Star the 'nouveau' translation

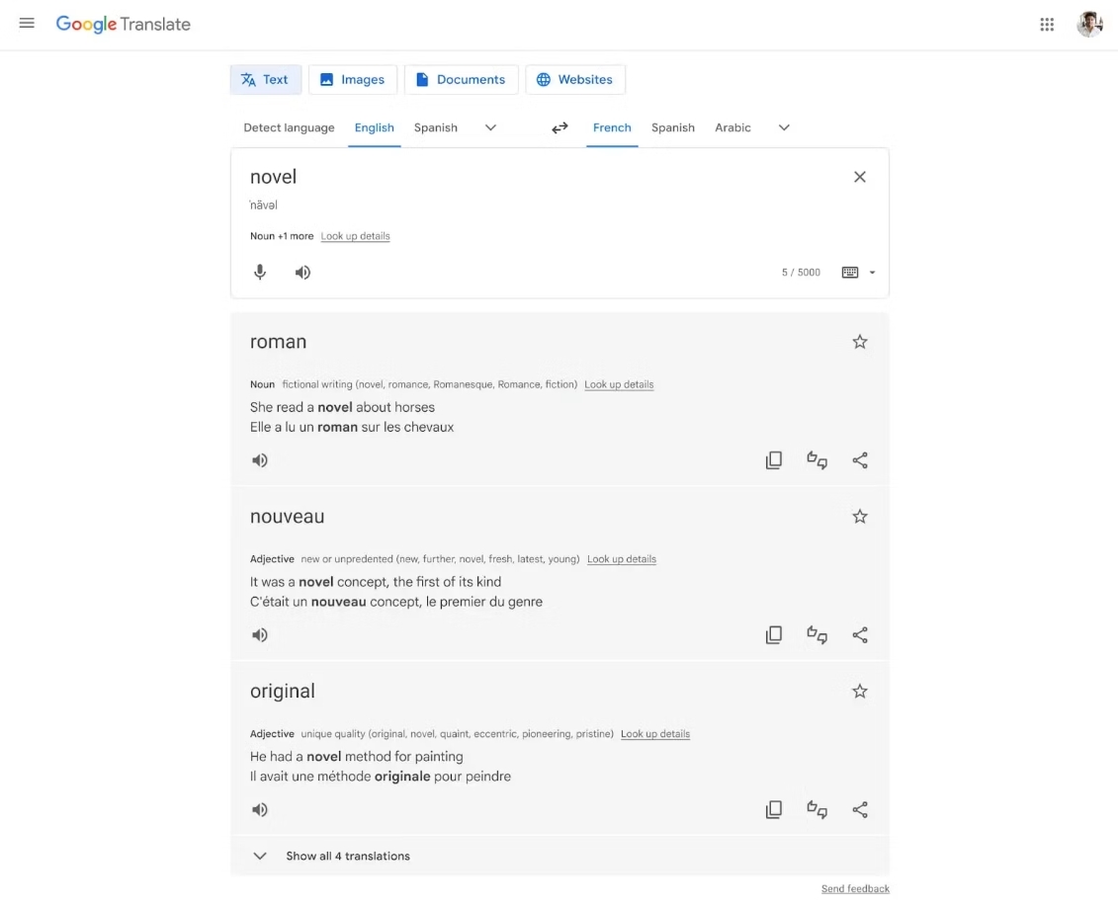click(x=859, y=516)
